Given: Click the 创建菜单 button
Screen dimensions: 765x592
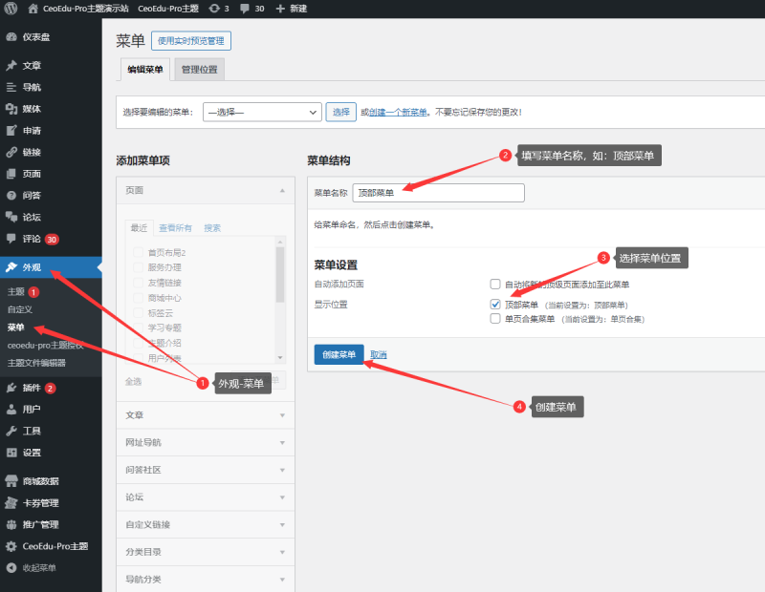Looking at the screenshot, I should pyautogui.click(x=339, y=354).
